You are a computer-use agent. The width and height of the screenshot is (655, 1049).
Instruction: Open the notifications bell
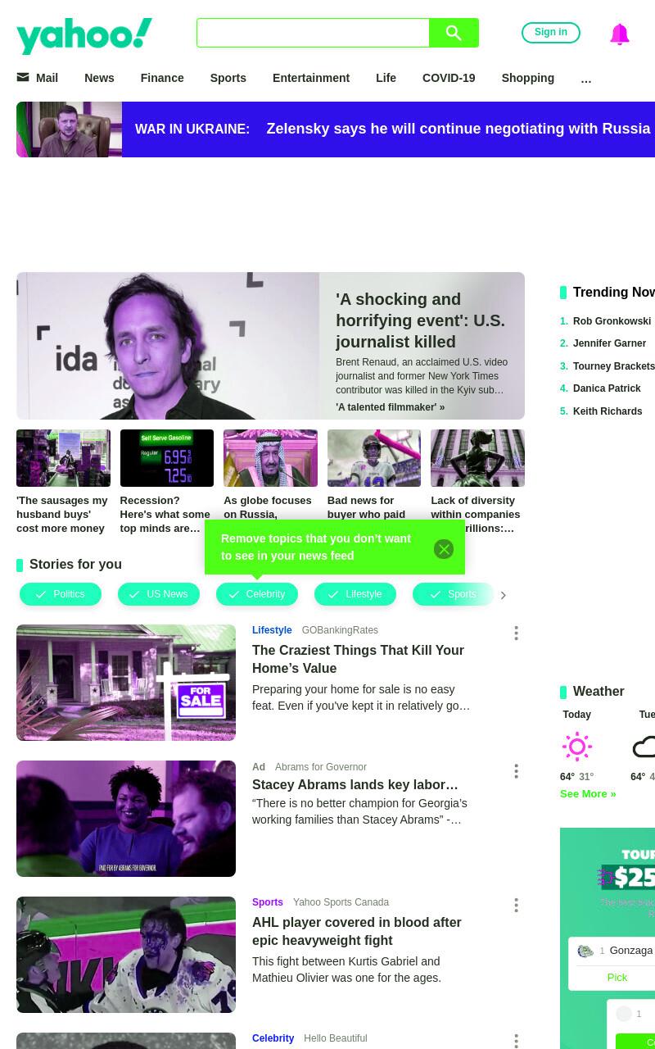620,34
